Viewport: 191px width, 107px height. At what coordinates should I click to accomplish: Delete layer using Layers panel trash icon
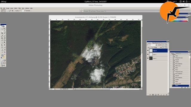(x=167, y=95)
